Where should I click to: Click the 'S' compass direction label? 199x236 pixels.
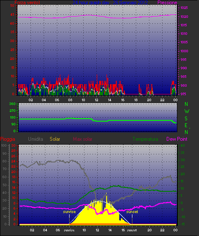[x=186, y=119]
